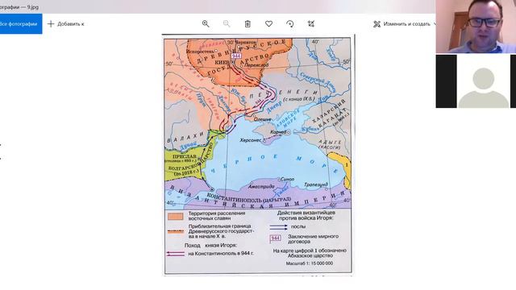The image size is (516, 290).
Task: Click the orange East Slavs legend swatch
Action: (176, 217)
